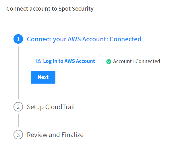This screenshot has width=172, height=156.
Task: Click the step 2 number circle
Action: [18, 107]
